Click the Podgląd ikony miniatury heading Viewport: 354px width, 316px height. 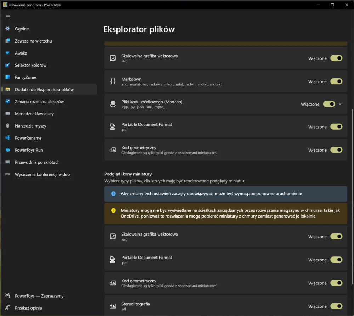click(x=128, y=174)
